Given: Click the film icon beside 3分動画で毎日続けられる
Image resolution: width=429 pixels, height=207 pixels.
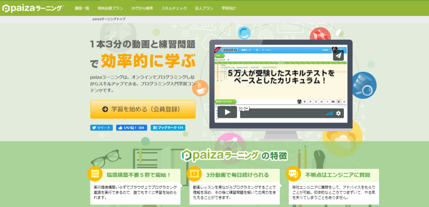Looking at the screenshot, I should point(194,174).
